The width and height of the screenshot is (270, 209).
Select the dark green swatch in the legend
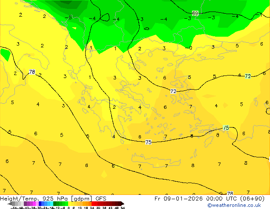(55, 204)
